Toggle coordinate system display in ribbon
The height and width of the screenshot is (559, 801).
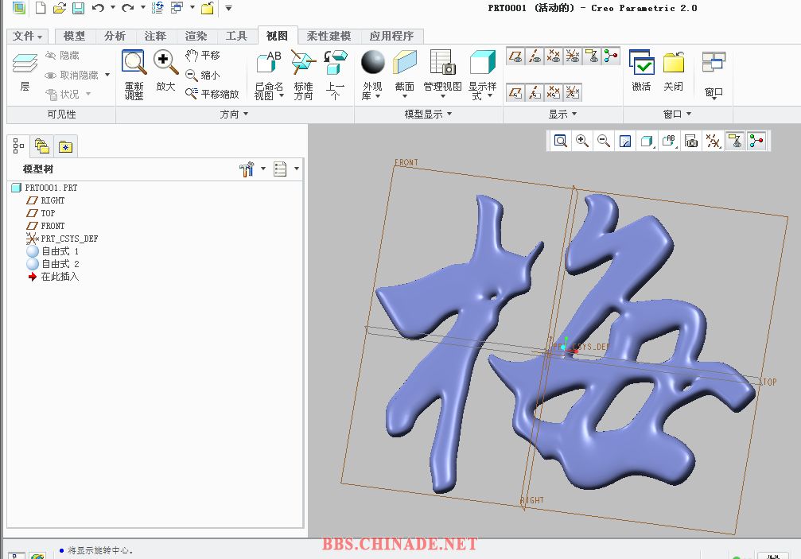[573, 56]
